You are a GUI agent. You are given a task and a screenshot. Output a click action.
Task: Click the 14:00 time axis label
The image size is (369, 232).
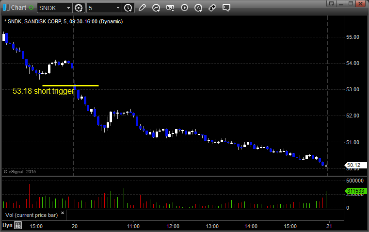tap(251, 226)
